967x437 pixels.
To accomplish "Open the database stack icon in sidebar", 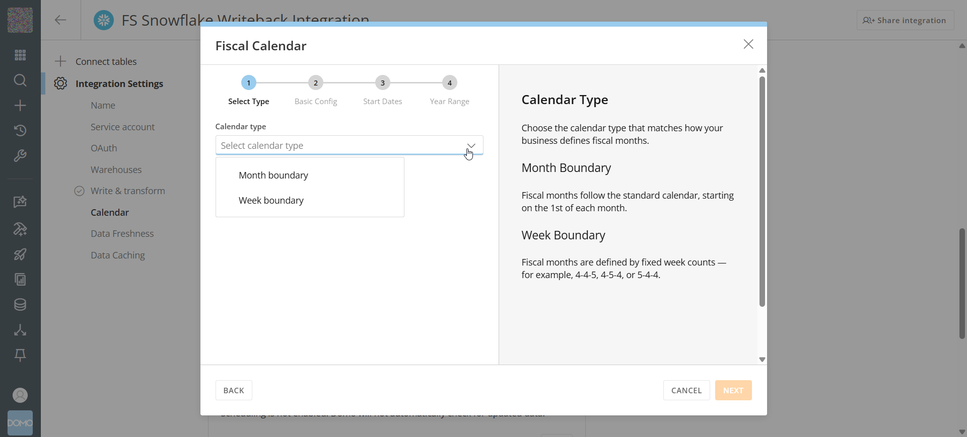I will 20,304.
